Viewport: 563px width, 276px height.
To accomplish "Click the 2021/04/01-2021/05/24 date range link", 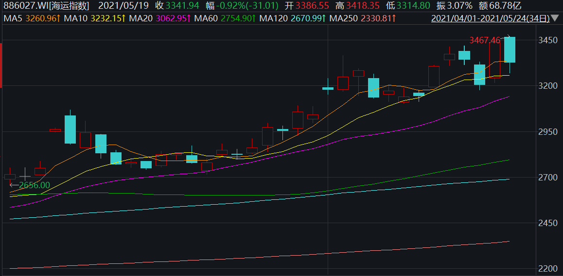I will tap(491, 18).
